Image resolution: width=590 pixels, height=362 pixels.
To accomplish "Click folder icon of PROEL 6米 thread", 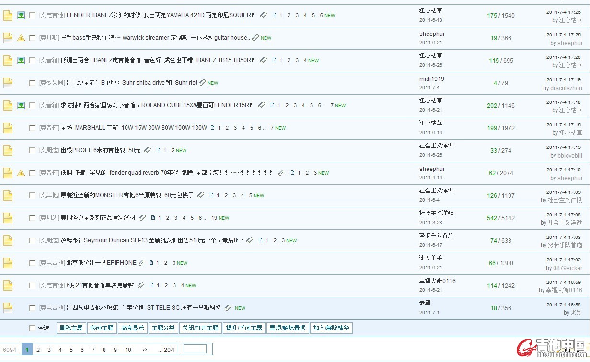I will pyautogui.click(x=8, y=150).
